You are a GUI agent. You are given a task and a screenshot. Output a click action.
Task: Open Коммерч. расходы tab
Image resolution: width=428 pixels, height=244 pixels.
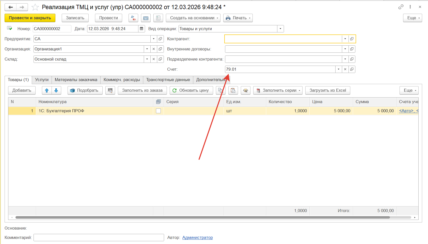(122, 80)
